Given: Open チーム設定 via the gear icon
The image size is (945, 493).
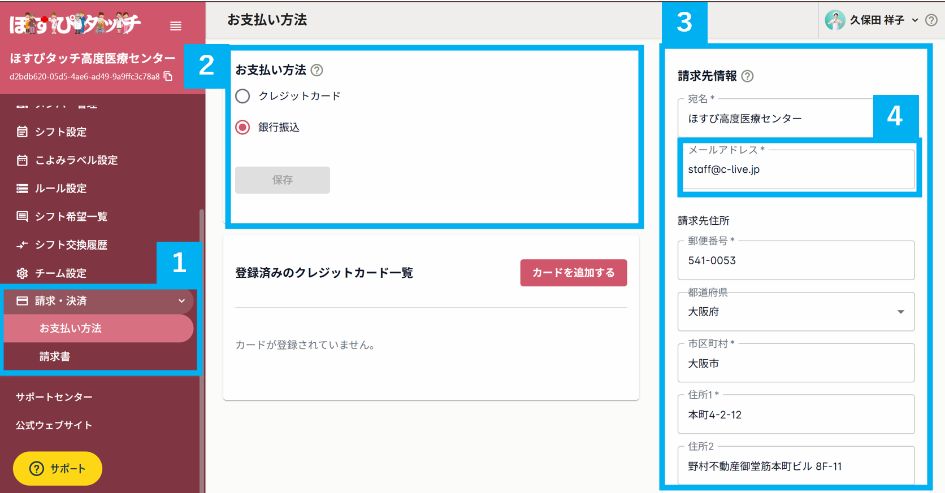Looking at the screenshot, I should tap(22, 273).
